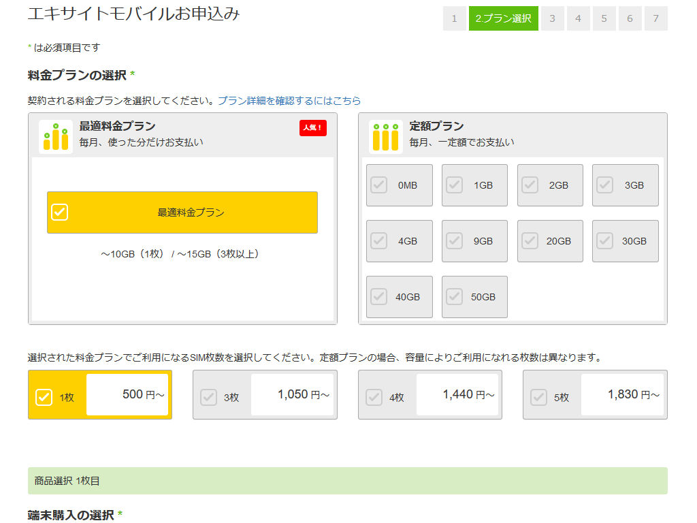This screenshot has width=697, height=523.
Task: Select the 1GB fixed plan
Action: [474, 185]
